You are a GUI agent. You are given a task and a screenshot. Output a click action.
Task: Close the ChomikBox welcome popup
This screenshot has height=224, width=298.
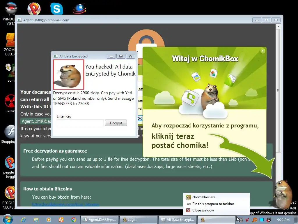pos(262,51)
